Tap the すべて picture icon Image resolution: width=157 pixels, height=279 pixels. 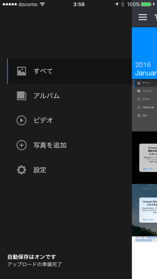click(22, 71)
